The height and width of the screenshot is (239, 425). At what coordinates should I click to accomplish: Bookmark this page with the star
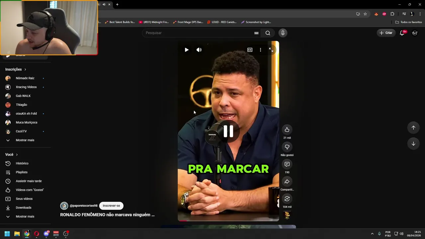pyautogui.click(x=365, y=14)
